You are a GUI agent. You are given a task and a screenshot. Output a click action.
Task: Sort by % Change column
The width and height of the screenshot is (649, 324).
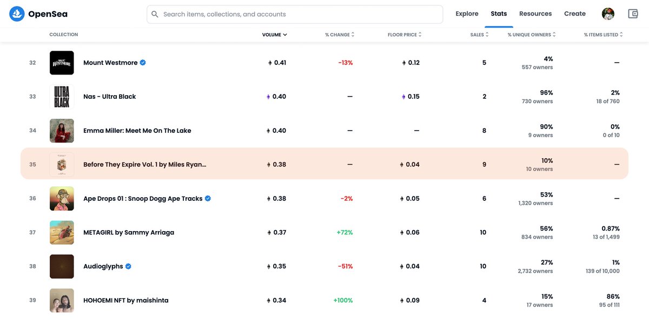[340, 35]
